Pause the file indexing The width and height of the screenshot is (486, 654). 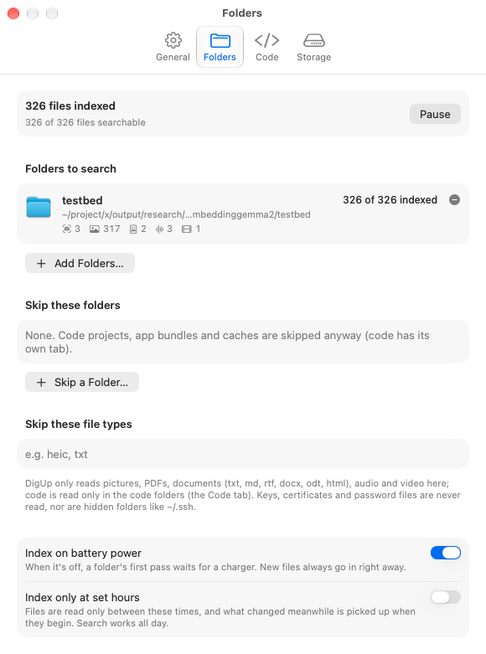(x=435, y=114)
